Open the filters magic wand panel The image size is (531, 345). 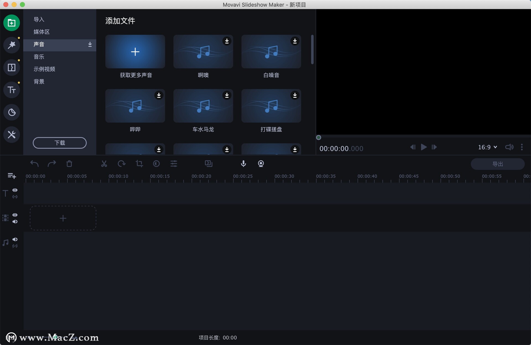[x=12, y=45]
